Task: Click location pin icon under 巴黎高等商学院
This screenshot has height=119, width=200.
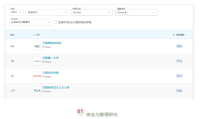Action: coord(43,47)
